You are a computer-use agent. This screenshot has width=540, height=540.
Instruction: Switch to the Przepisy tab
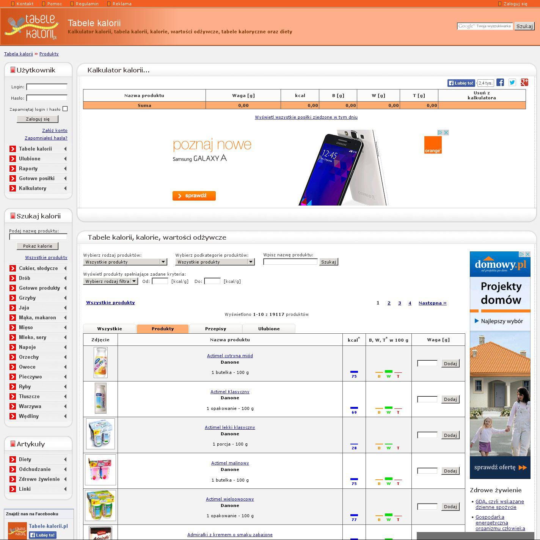[x=215, y=329]
